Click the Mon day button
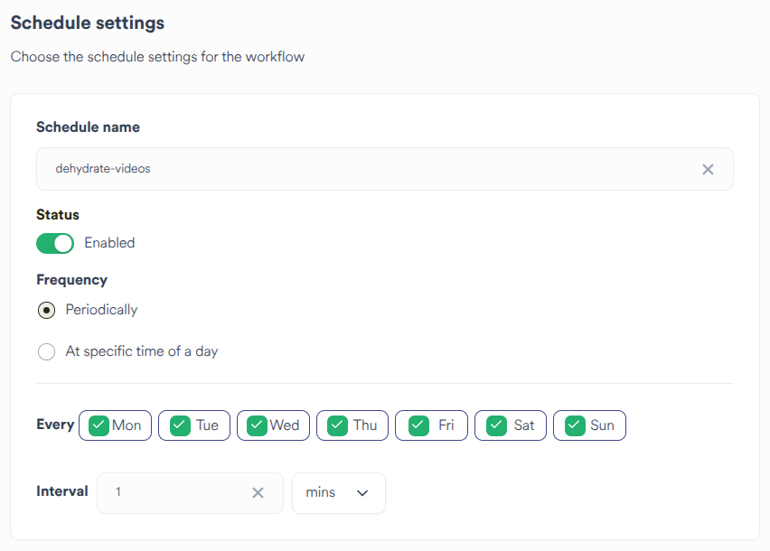 coord(115,425)
